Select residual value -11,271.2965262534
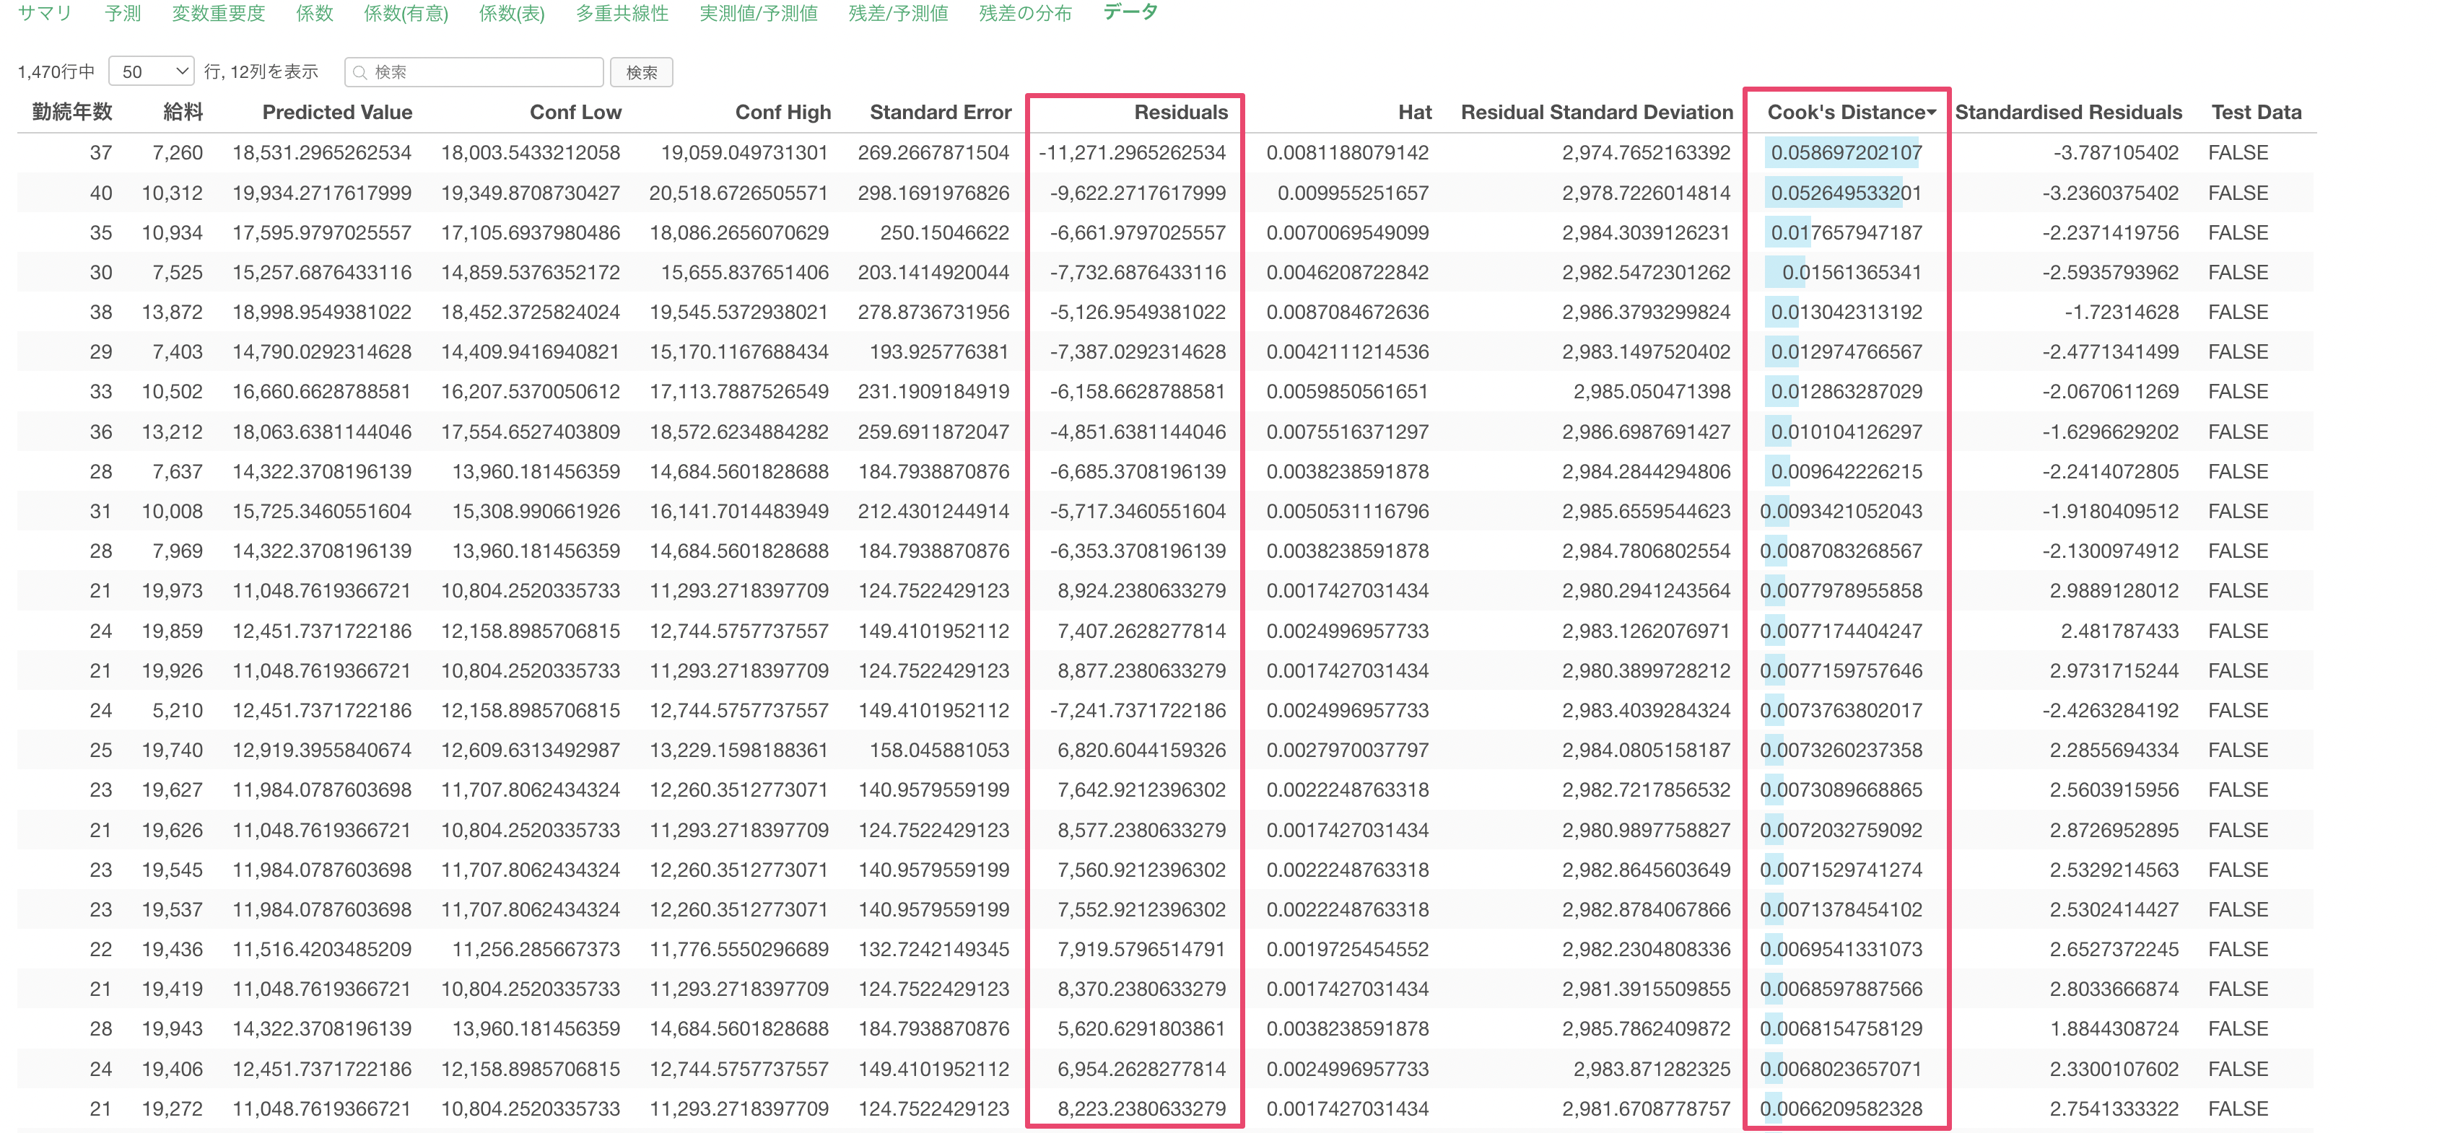2437x1133 pixels. tap(1131, 152)
